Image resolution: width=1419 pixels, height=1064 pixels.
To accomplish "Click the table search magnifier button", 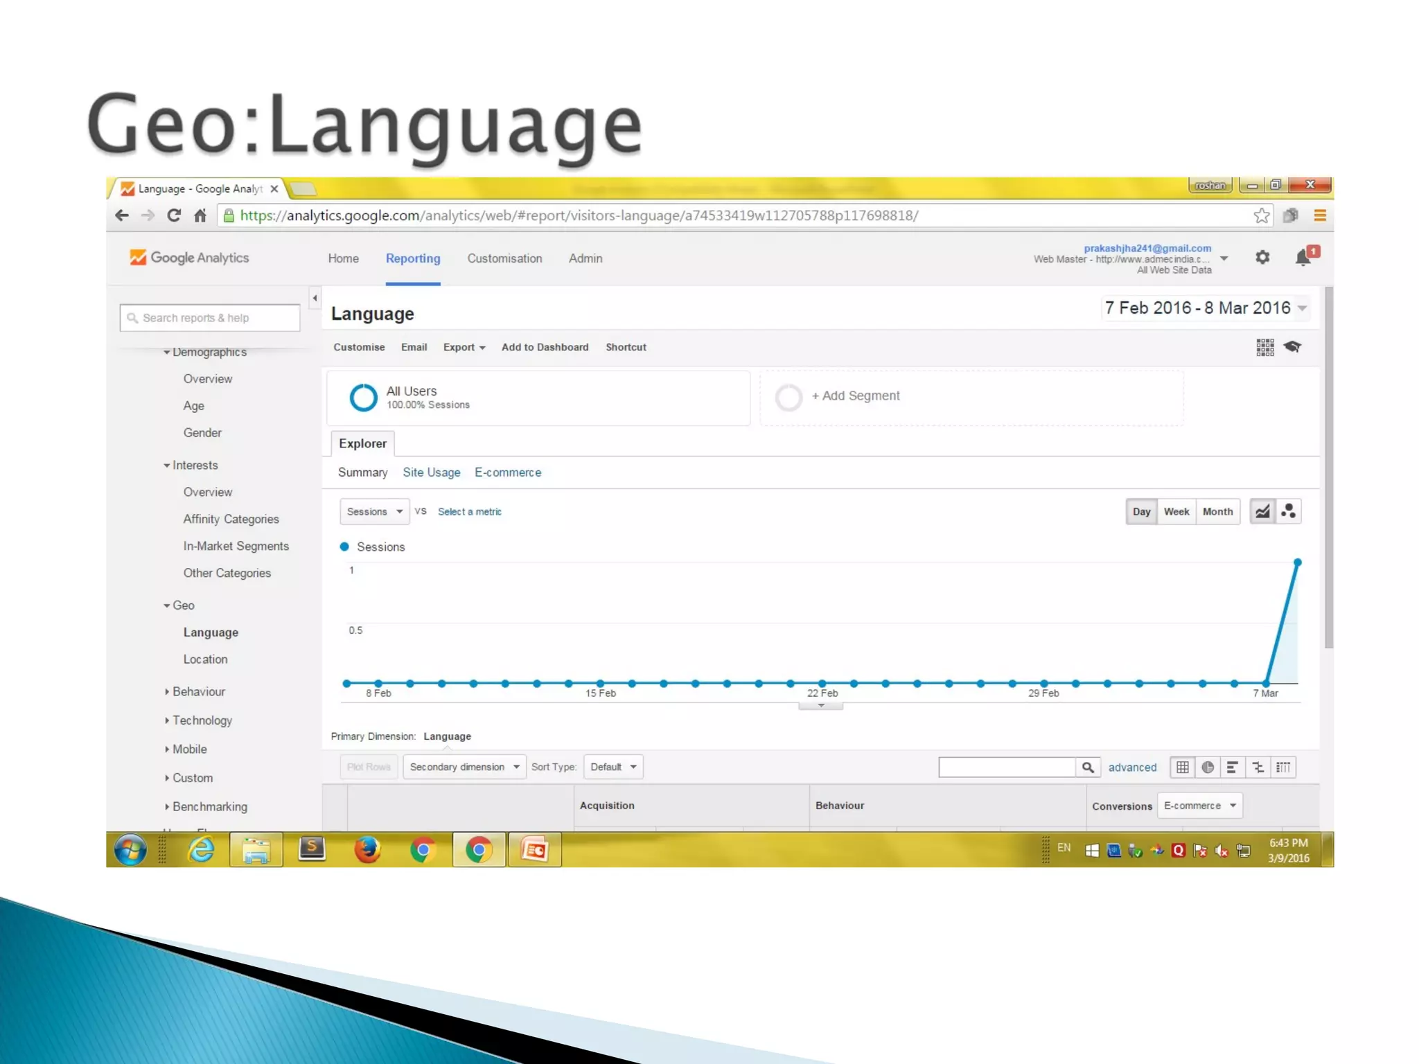I will tap(1088, 767).
